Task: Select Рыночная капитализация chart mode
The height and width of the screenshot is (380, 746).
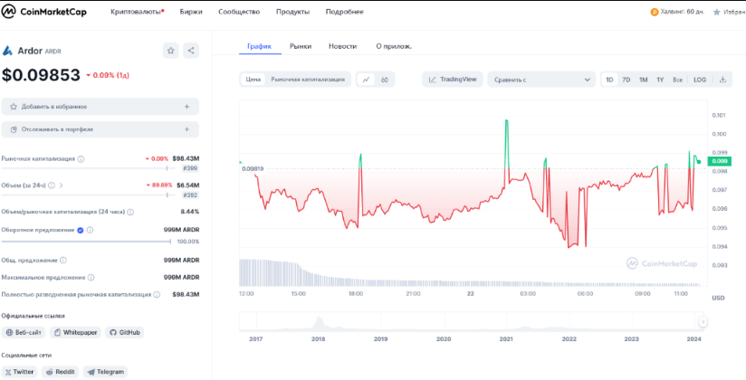Action: (308, 80)
